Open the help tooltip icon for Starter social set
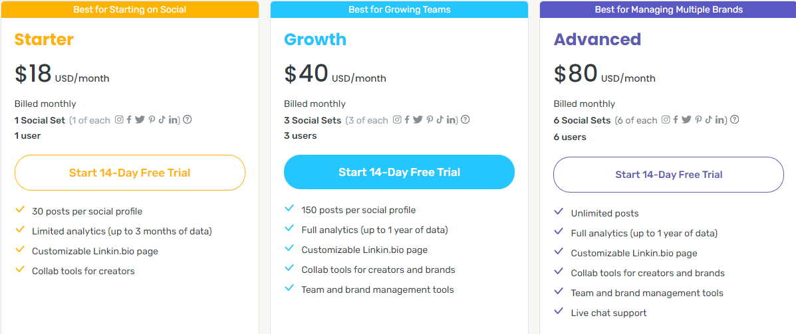The image size is (796, 334). (188, 120)
